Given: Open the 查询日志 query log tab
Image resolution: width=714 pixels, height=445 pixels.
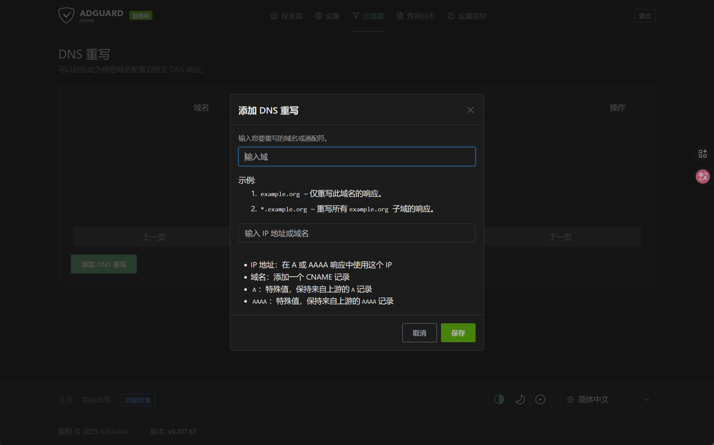Looking at the screenshot, I should pos(416,16).
